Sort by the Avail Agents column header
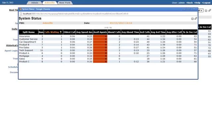The image size is (212, 119). [100, 32]
